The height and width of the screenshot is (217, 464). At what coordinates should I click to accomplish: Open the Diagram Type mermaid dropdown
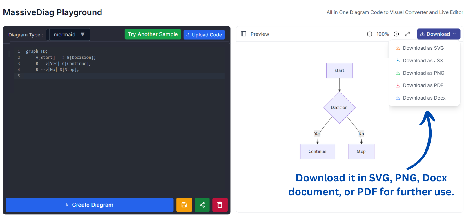click(70, 34)
